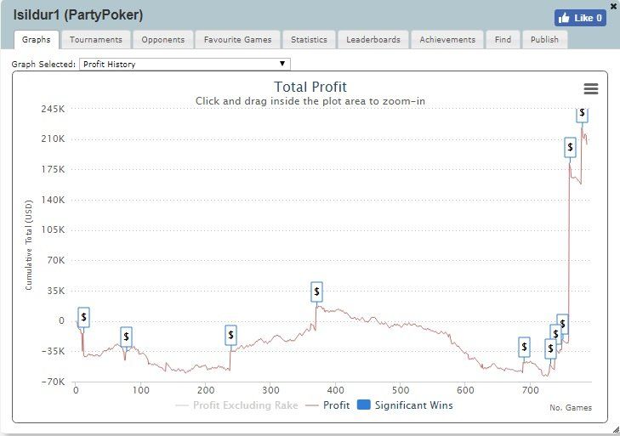The image size is (620, 436).
Task: Click the 400 x-axis label
Action: tap(335, 390)
